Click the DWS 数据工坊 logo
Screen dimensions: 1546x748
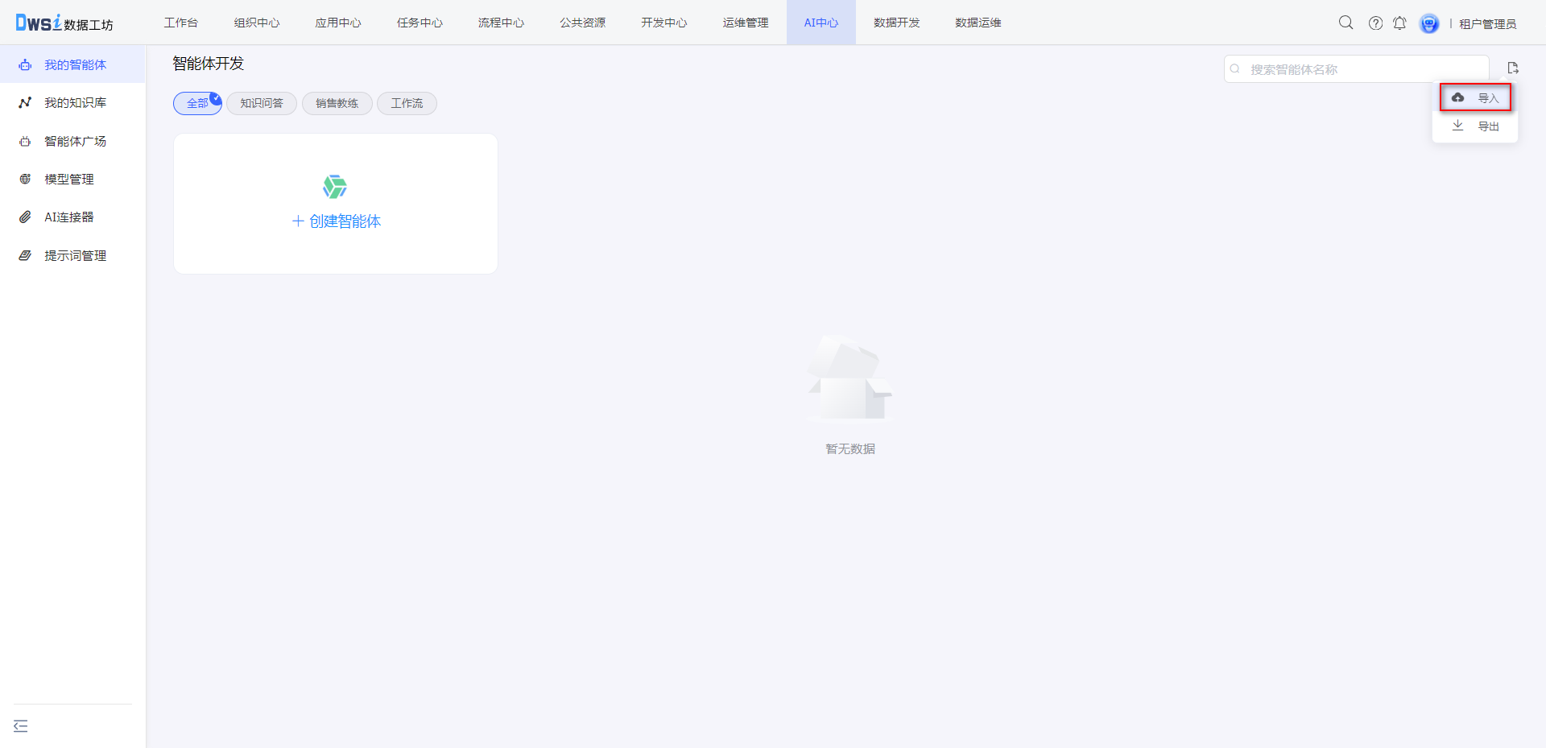64,23
